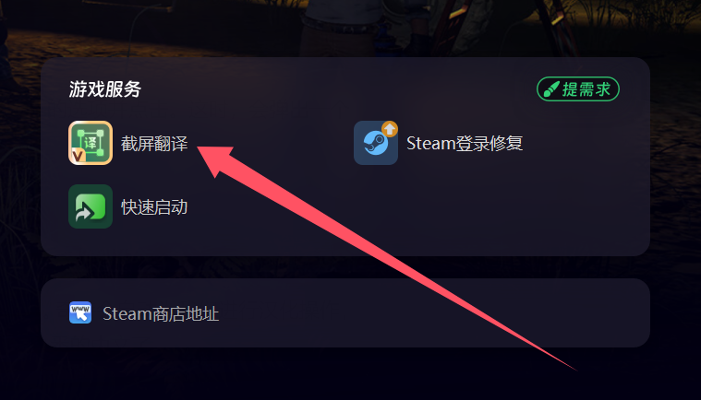The image size is (701, 400).
Task: Click the V badge on translate icon
Action: click(78, 156)
